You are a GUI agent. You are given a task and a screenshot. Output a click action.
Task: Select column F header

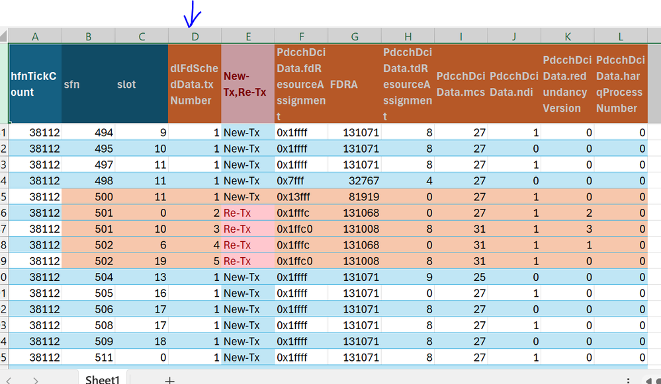click(301, 36)
